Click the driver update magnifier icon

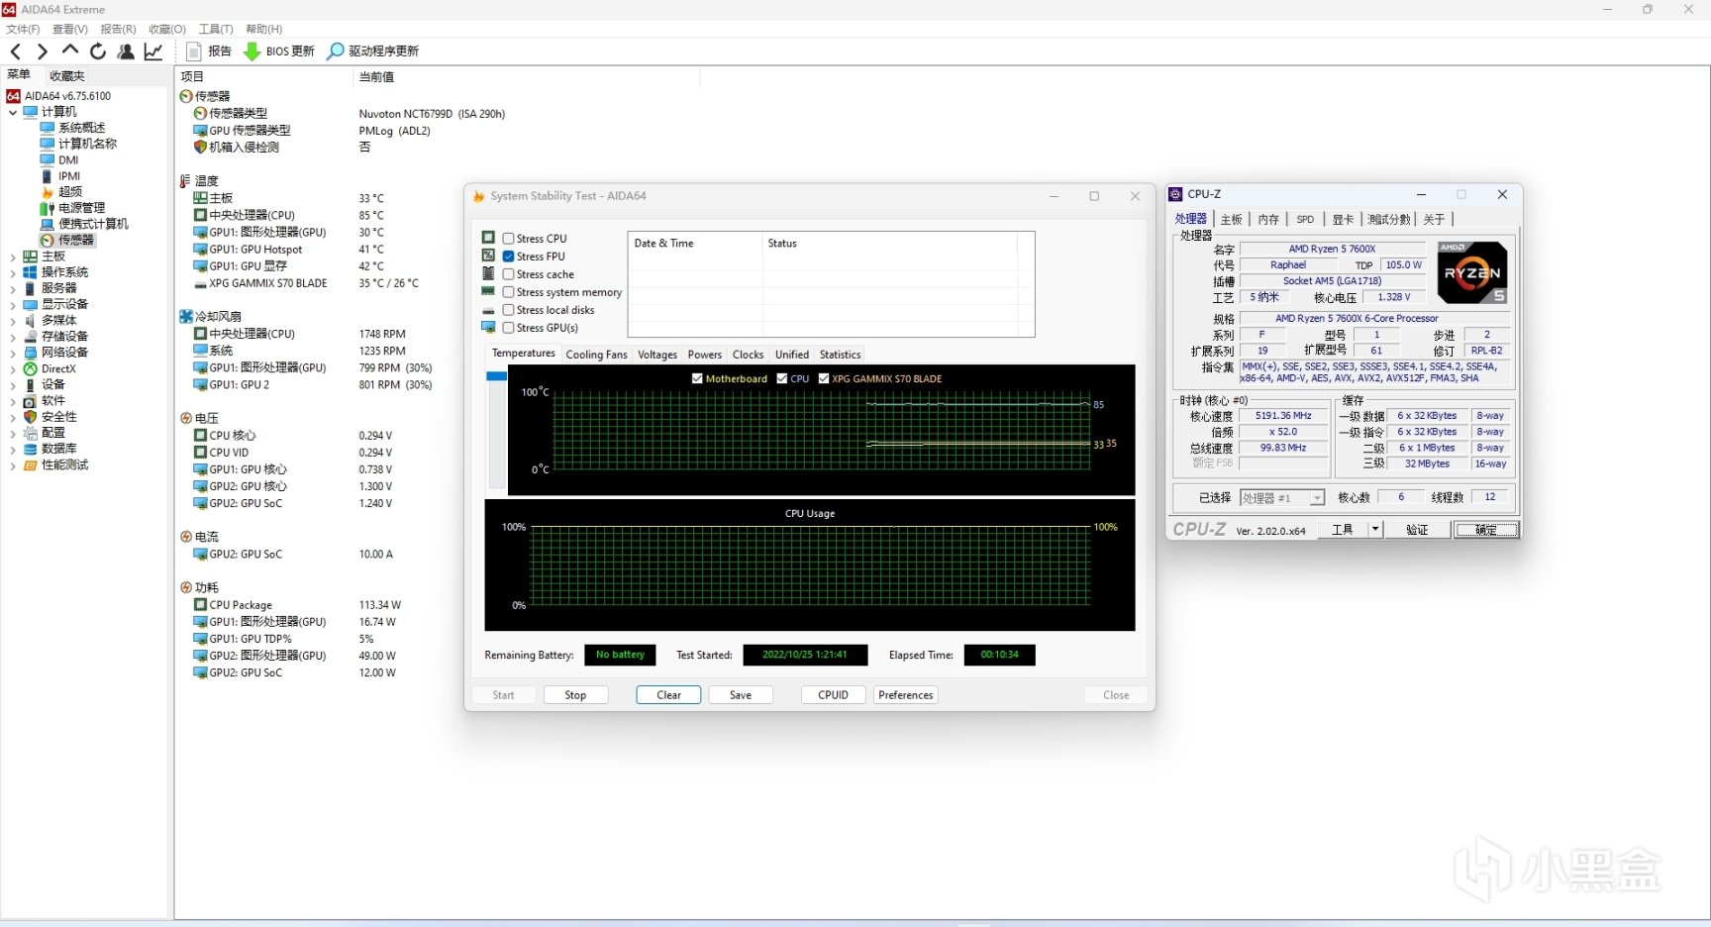tap(336, 51)
